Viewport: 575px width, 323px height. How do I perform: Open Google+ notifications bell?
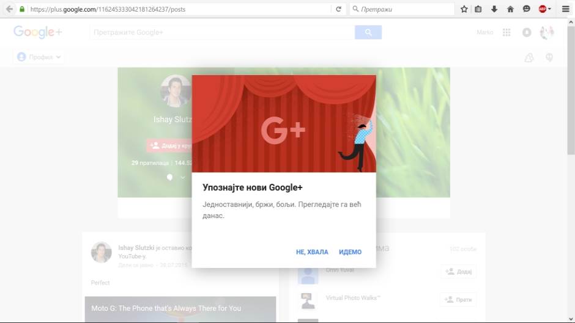click(527, 32)
